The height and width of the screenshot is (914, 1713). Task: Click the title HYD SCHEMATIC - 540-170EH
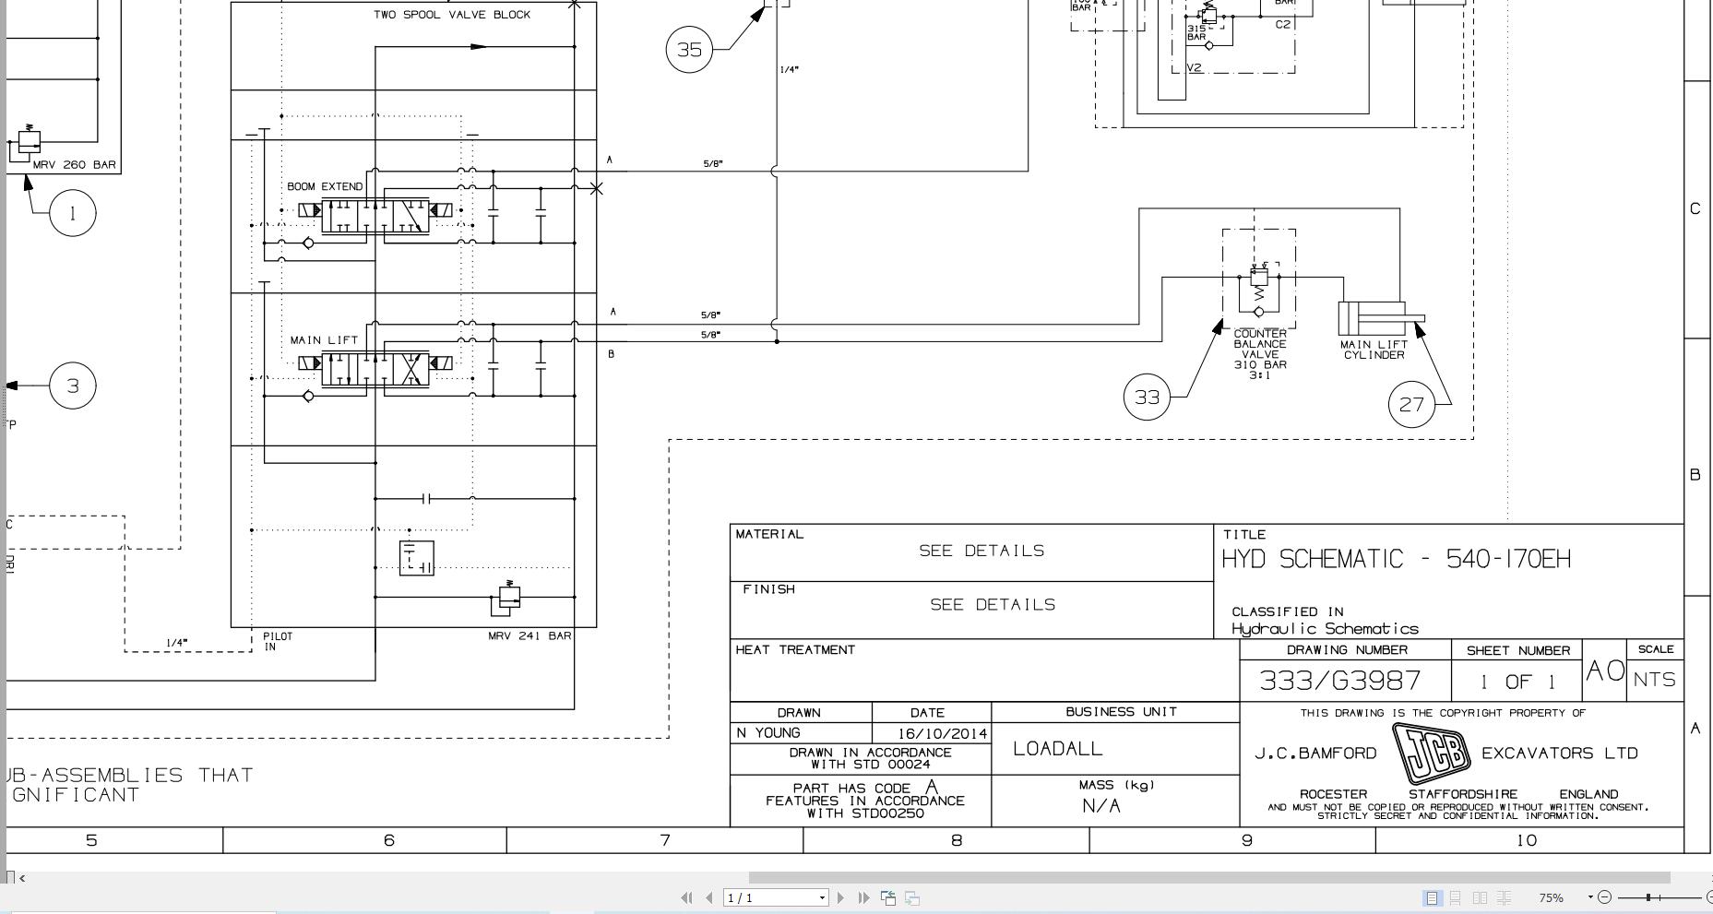pos(1396,559)
